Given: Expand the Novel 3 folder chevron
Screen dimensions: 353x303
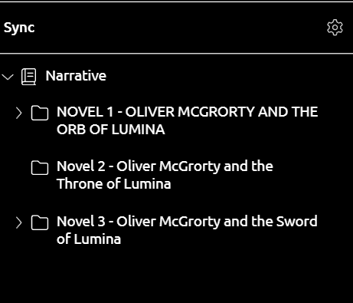Looking at the screenshot, I should (x=18, y=222).
